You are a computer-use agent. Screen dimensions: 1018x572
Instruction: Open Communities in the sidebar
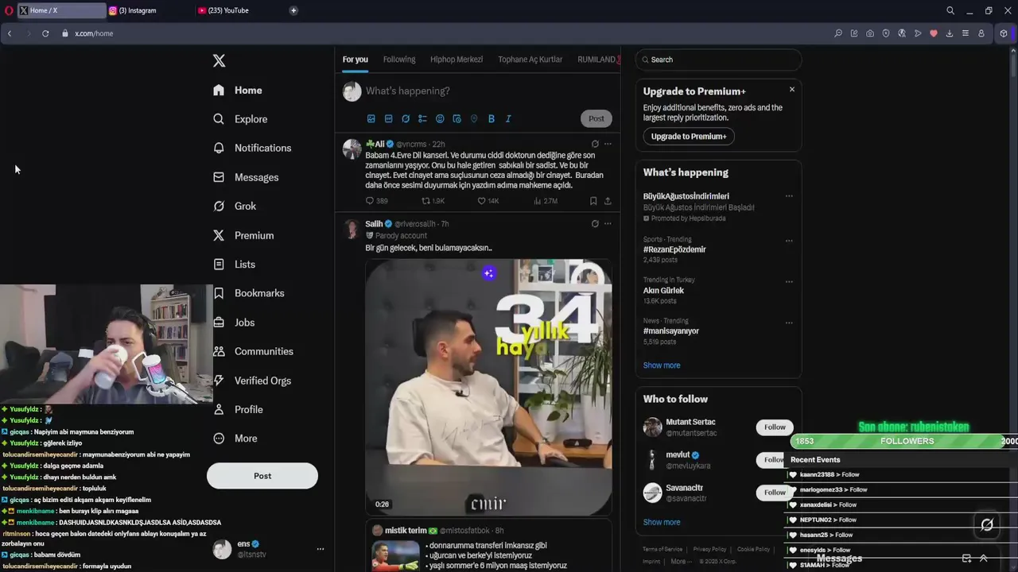coord(253,351)
